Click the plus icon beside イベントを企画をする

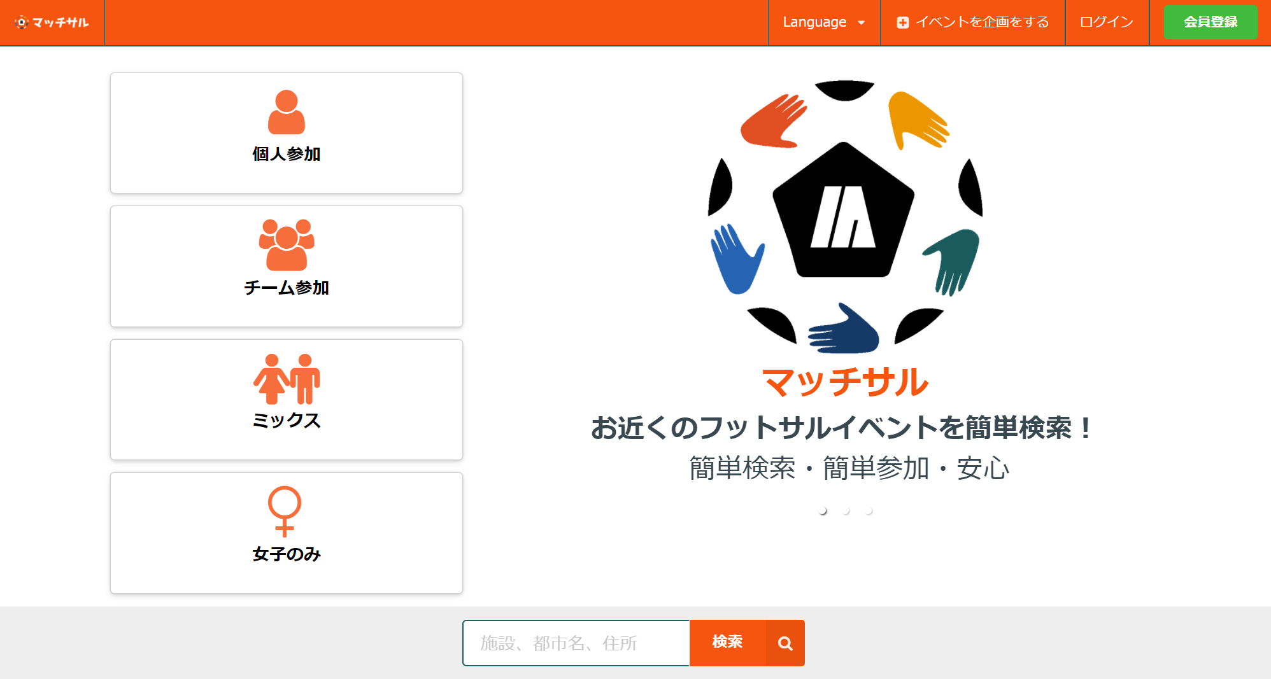[902, 23]
